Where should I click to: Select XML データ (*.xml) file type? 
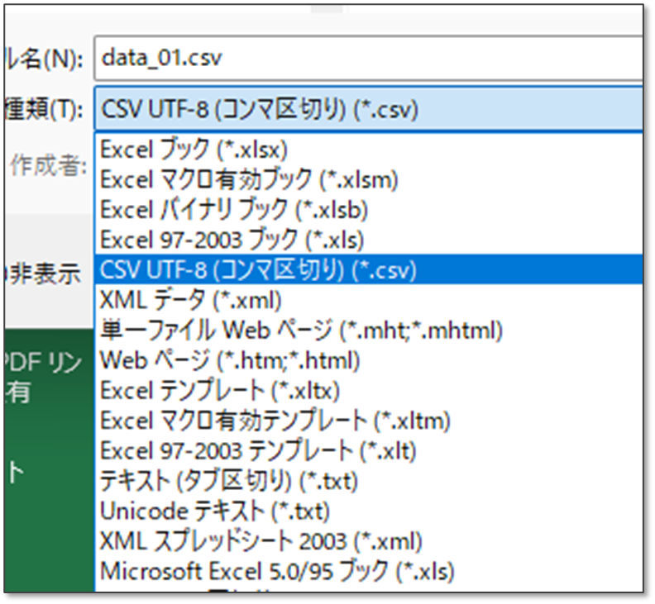pos(190,299)
